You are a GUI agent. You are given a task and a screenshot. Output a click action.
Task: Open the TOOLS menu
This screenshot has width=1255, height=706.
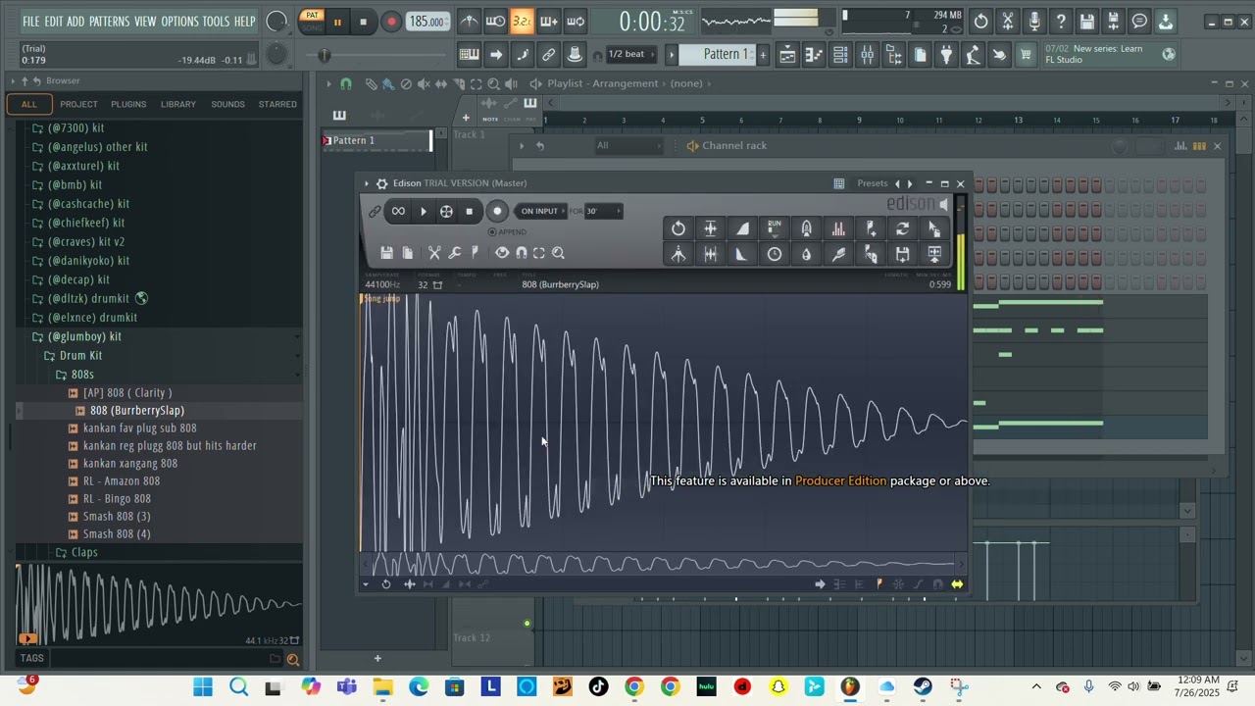(216, 21)
